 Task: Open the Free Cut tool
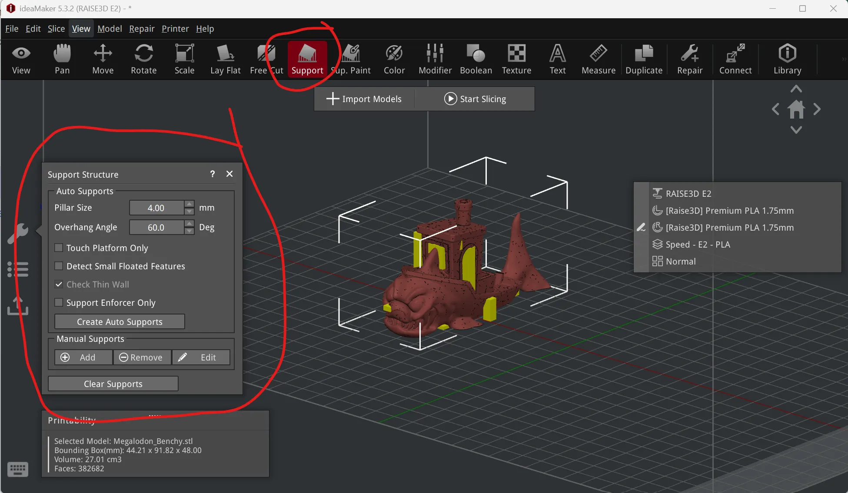pos(266,60)
